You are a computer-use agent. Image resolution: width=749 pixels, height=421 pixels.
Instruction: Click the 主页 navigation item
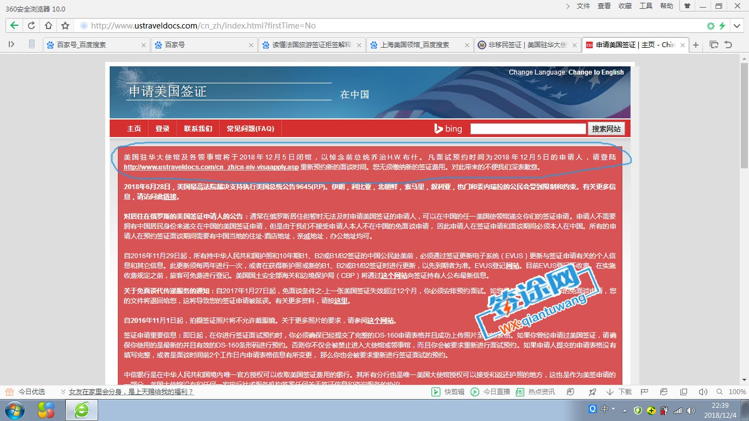(134, 129)
